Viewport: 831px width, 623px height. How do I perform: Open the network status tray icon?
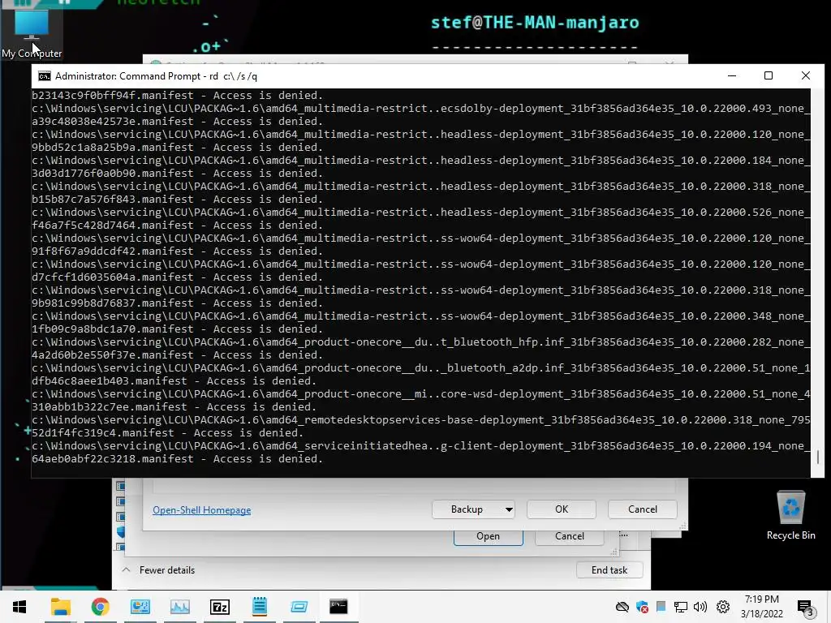[x=681, y=607]
